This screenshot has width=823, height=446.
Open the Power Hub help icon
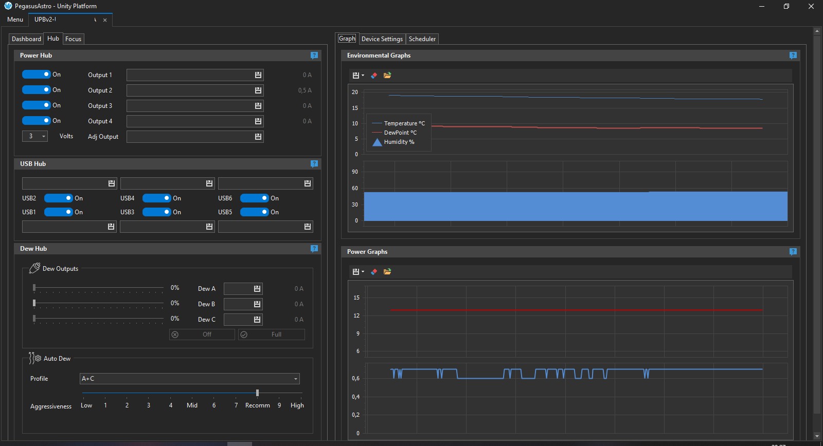click(x=314, y=55)
